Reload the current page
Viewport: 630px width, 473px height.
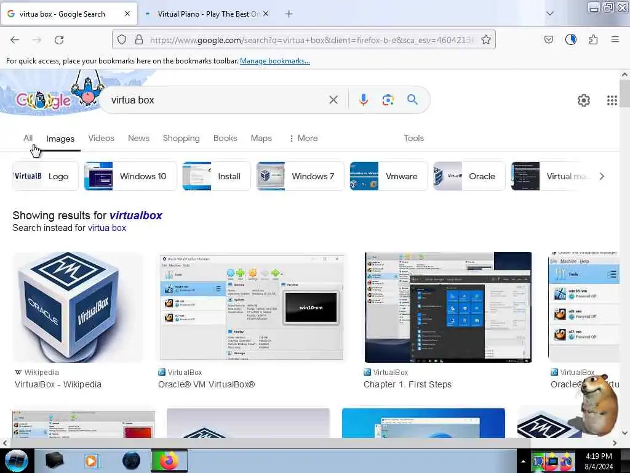tap(59, 40)
